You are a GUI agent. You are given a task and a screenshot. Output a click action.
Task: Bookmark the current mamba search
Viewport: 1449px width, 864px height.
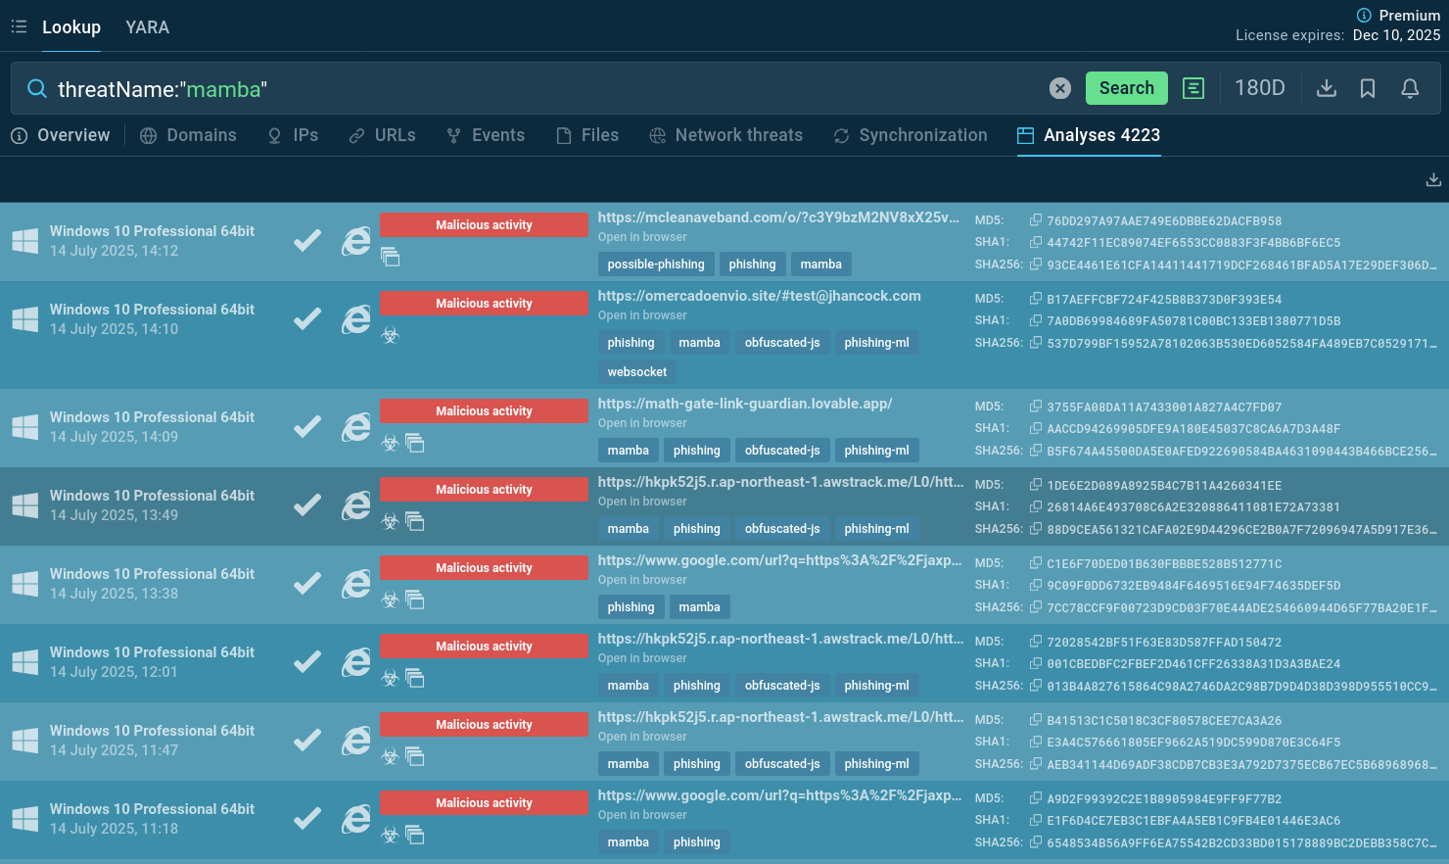click(1368, 88)
